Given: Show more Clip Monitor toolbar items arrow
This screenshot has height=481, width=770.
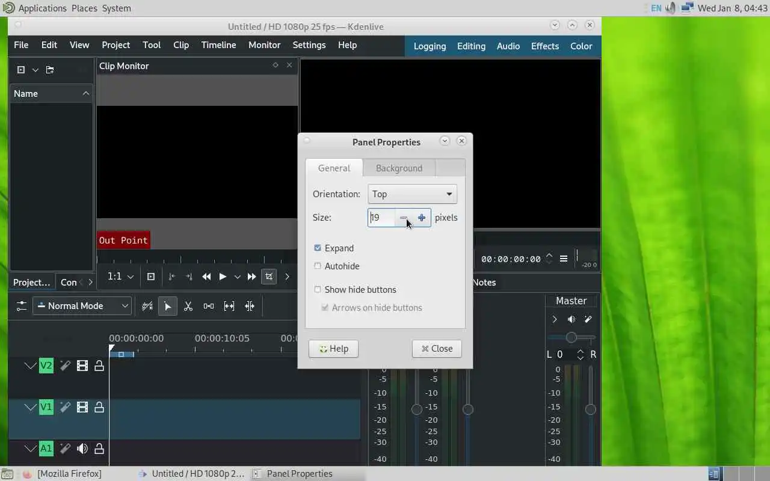Looking at the screenshot, I should 287,277.
